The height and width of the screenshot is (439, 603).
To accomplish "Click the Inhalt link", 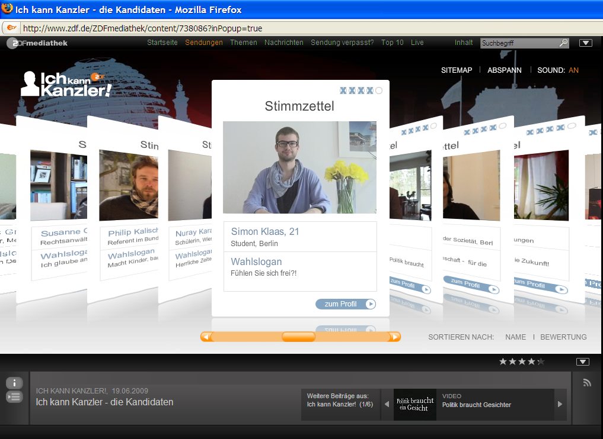I will click(464, 43).
